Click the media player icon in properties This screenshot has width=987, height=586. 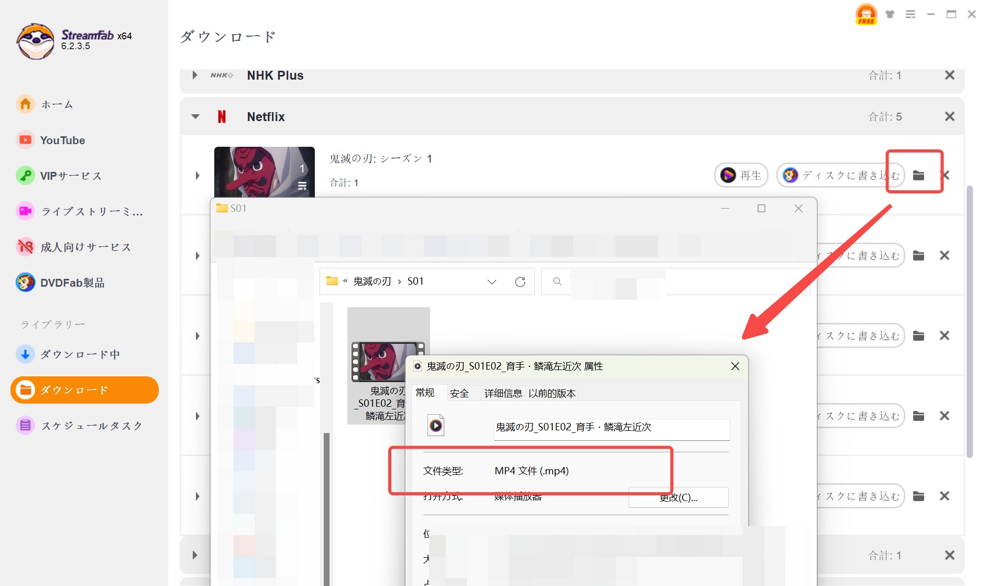tap(436, 426)
